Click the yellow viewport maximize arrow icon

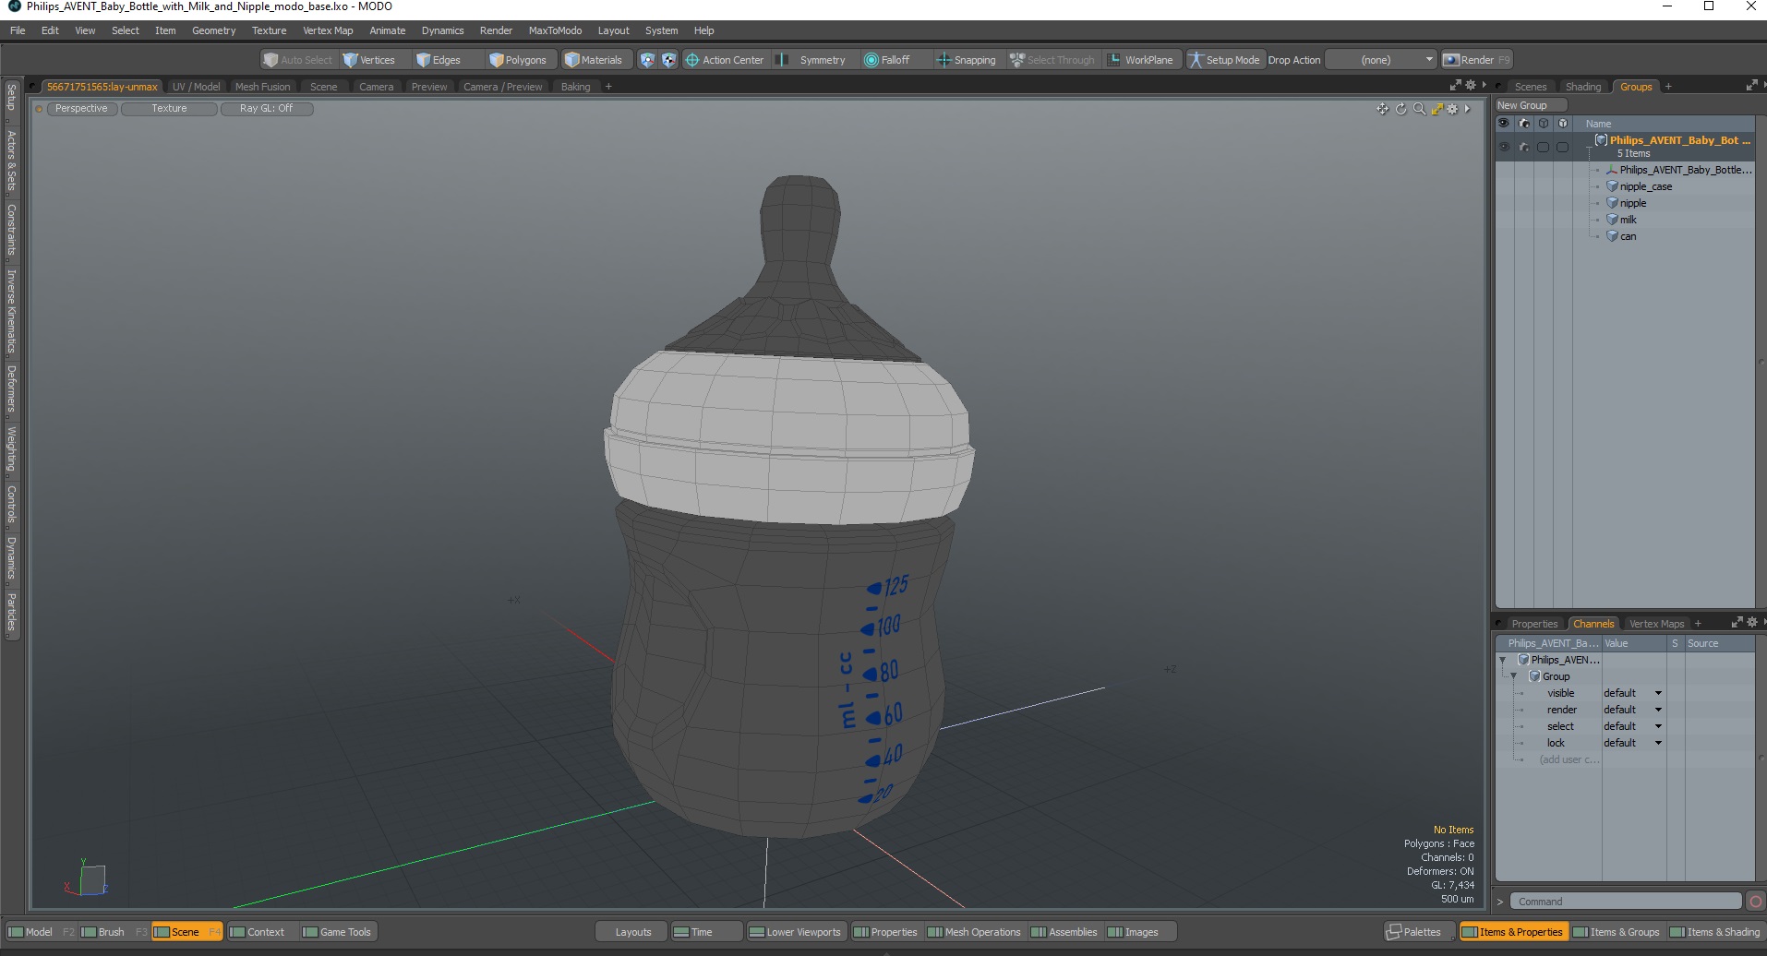pyautogui.click(x=1436, y=109)
